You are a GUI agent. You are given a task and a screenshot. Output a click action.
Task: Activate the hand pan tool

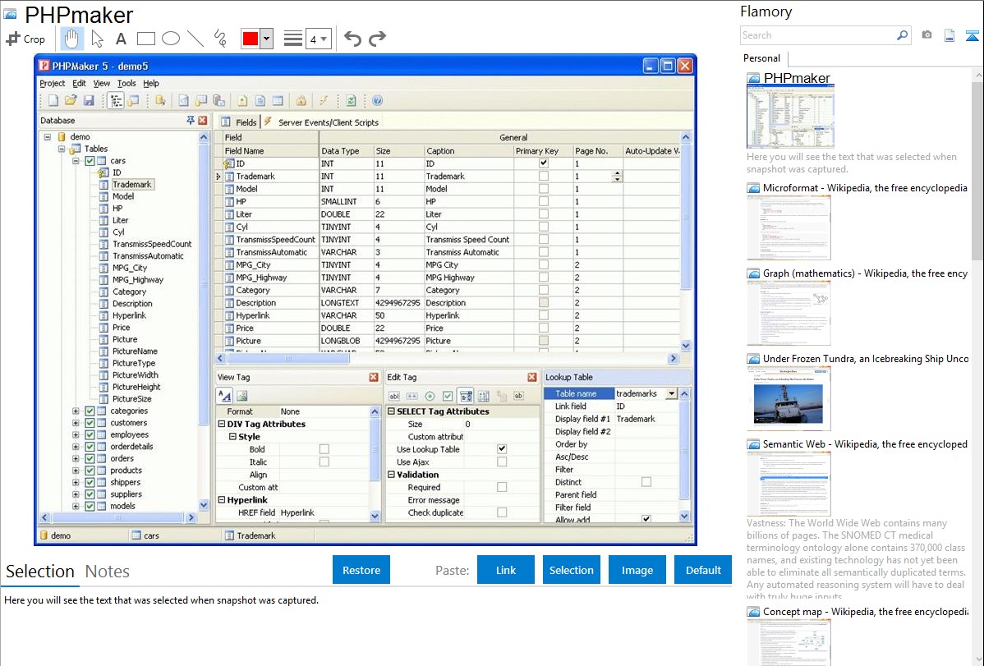(x=71, y=39)
